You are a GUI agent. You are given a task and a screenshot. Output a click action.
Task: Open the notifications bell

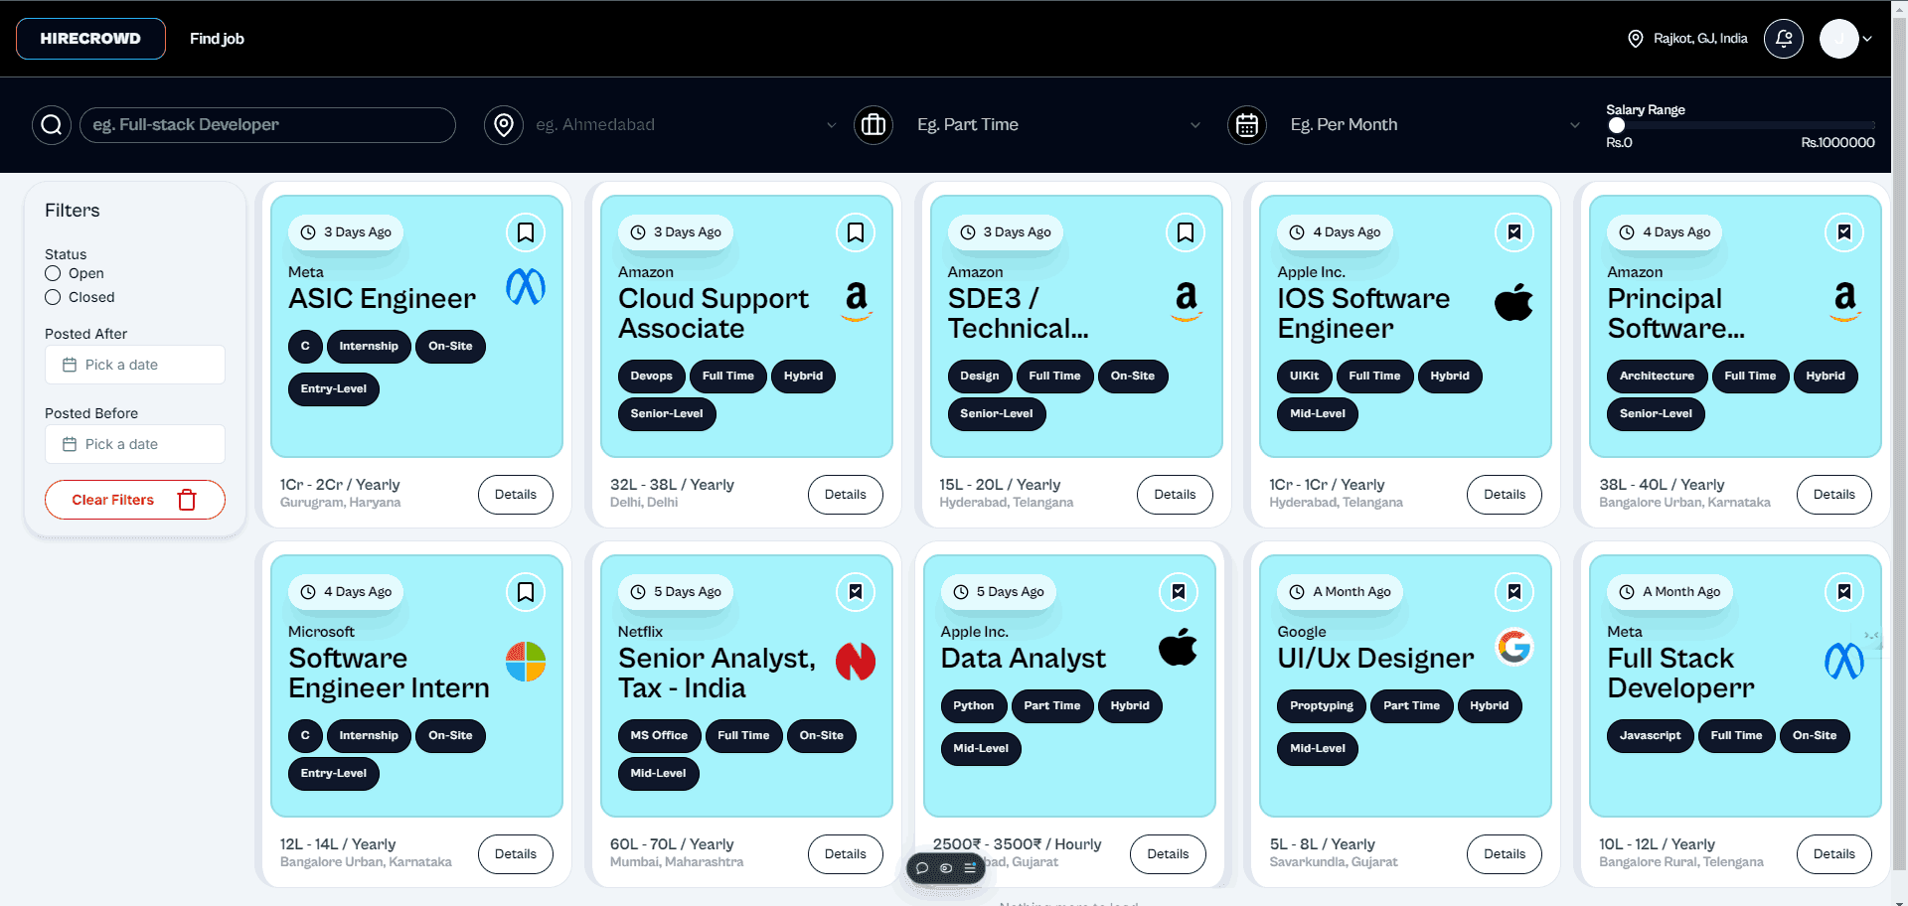(1784, 39)
